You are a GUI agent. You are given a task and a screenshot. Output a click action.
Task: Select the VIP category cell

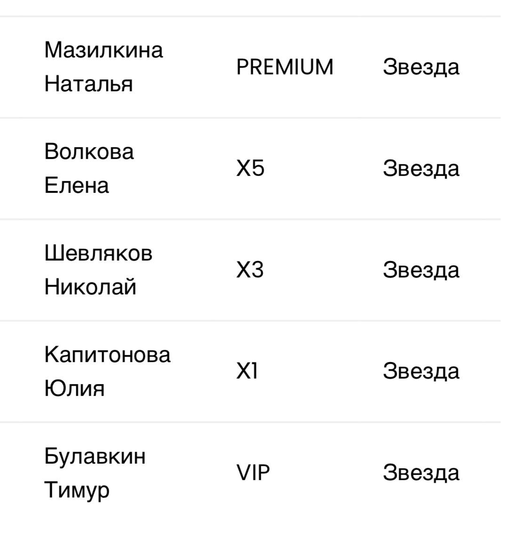[253, 473]
